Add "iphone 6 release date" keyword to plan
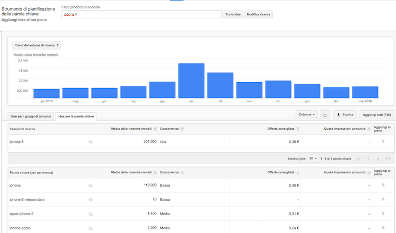The image size is (396, 233). click(383, 199)
